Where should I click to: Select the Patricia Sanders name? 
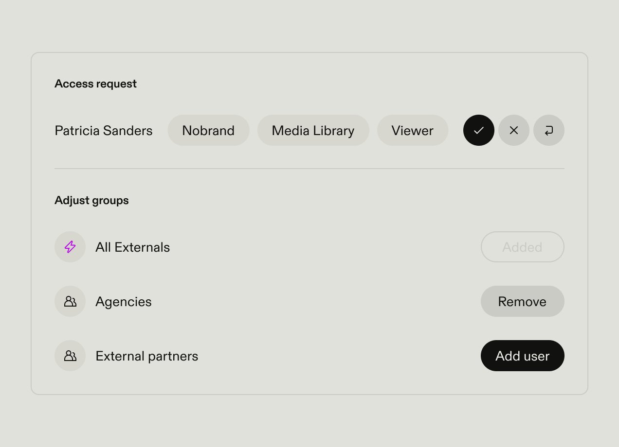(103, 131)
